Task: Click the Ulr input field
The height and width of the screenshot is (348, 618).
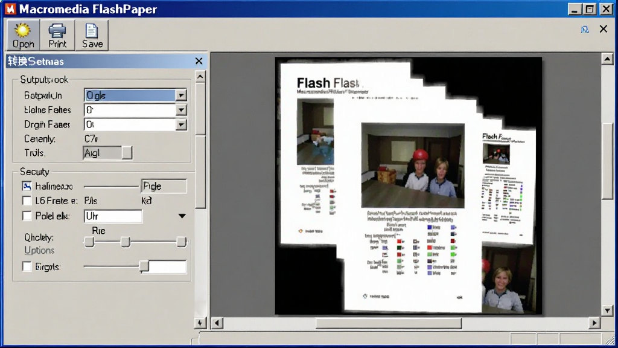Action: point(113,216)
